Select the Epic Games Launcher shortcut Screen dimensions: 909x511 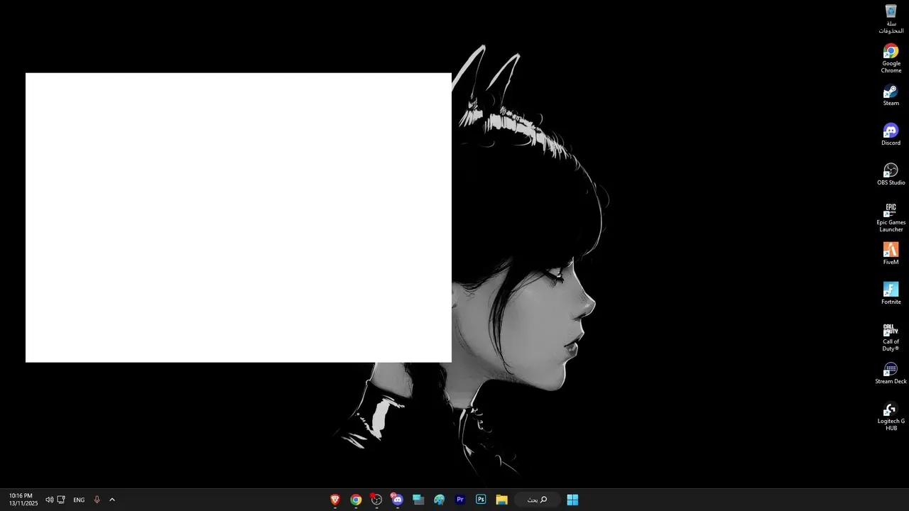(891, 217)
